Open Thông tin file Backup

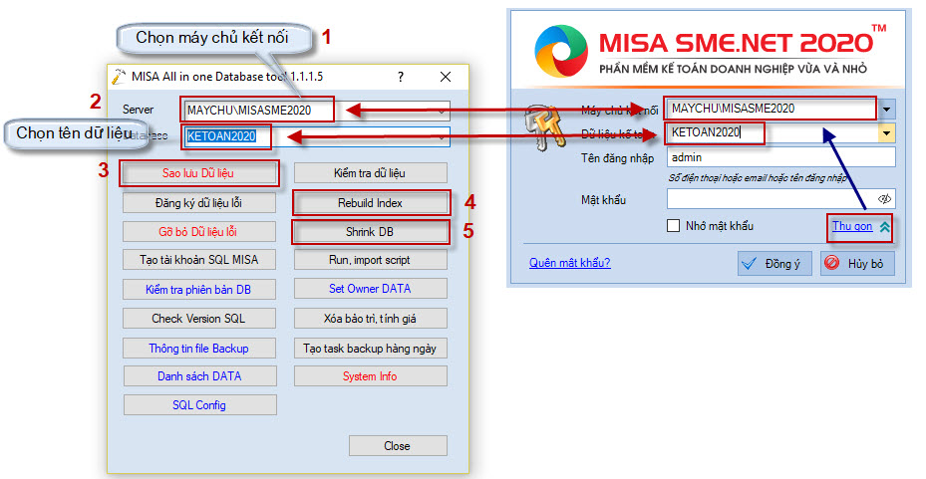pos(199,348)
